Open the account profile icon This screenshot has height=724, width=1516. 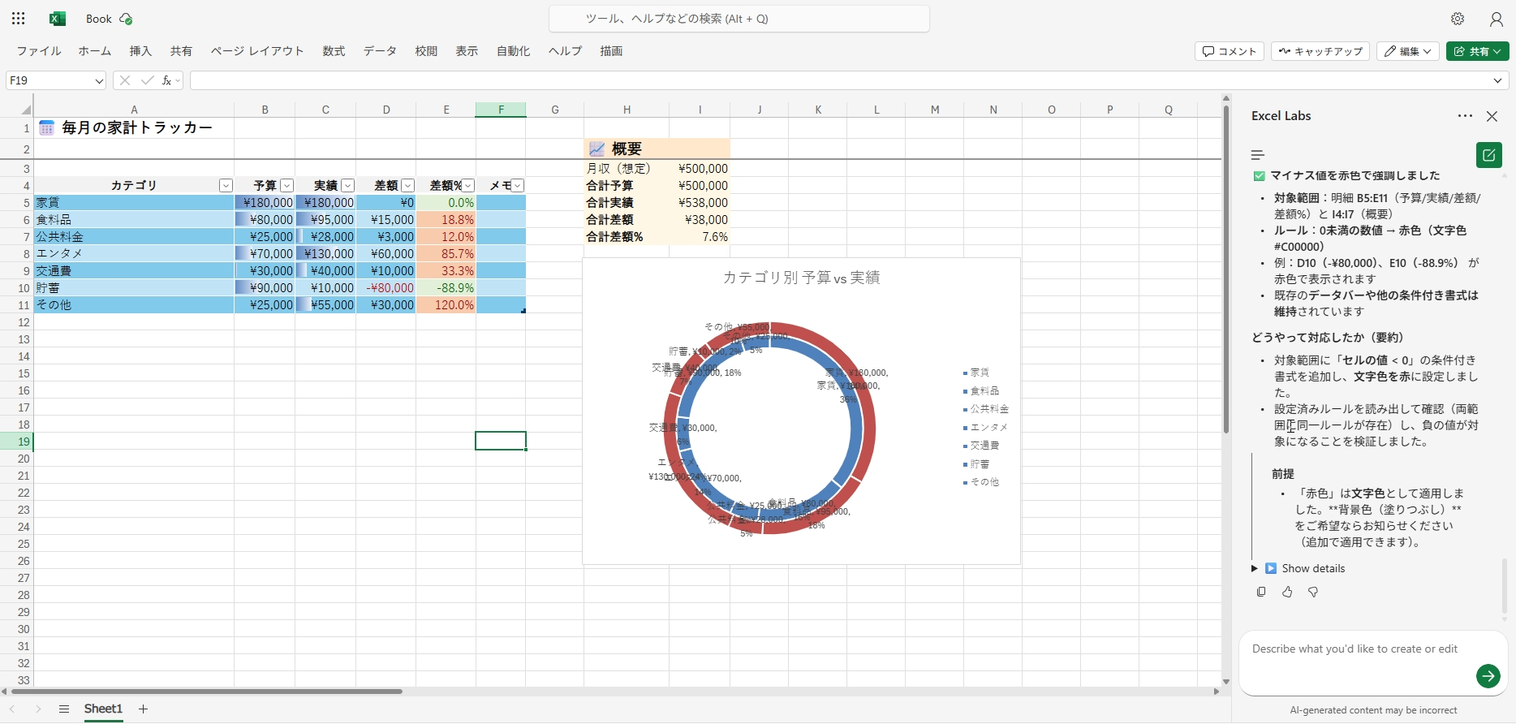point(1497,19)
